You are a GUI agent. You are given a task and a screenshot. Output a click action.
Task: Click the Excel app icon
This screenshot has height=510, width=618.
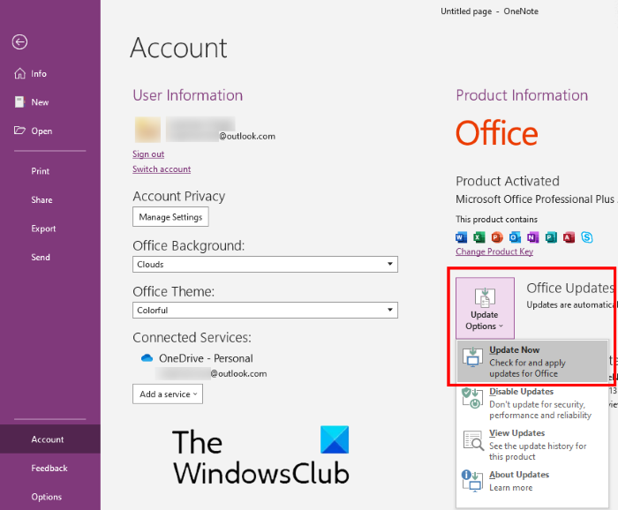(479, 237)
